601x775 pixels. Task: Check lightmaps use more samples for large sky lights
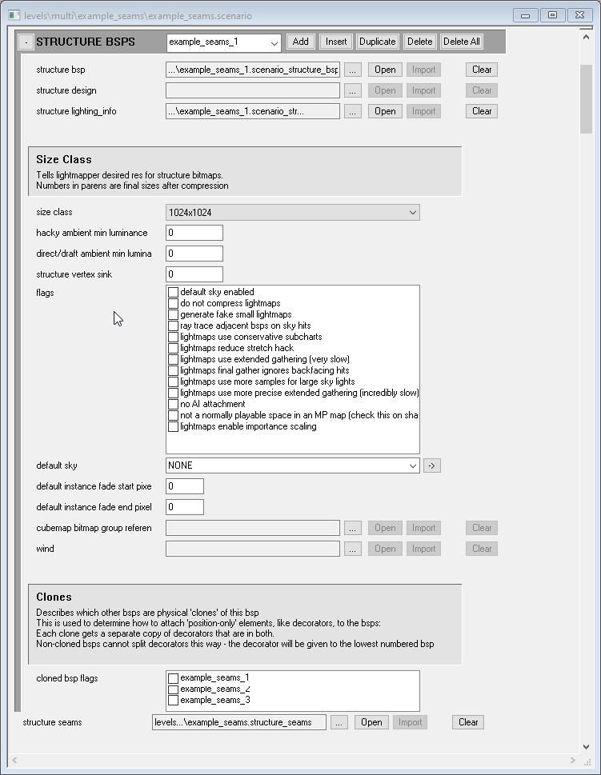pos(173,382)
